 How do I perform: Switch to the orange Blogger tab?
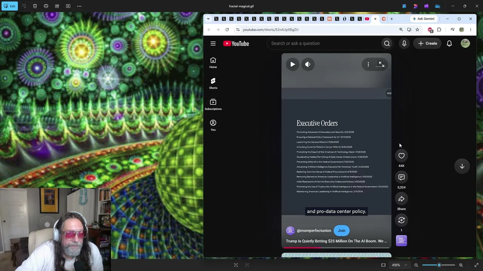(329, 19)
